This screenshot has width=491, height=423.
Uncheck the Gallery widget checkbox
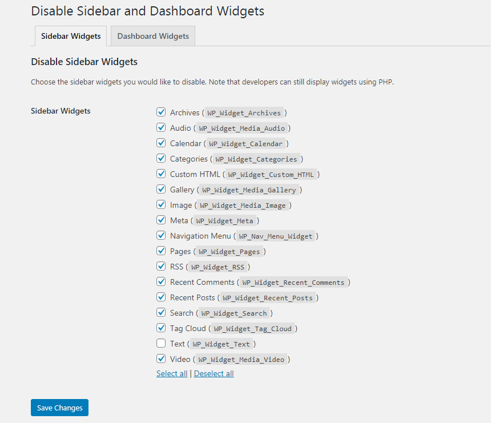click(x=161, y=190)
